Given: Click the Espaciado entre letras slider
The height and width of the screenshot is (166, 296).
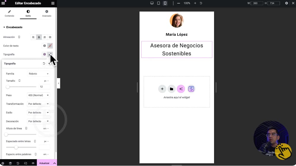Looking at the screenshot, I should point(21,147).
